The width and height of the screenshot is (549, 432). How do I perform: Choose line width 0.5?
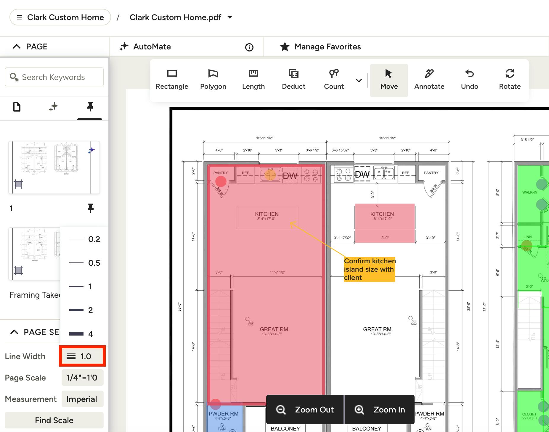click(x=84, y=263)
